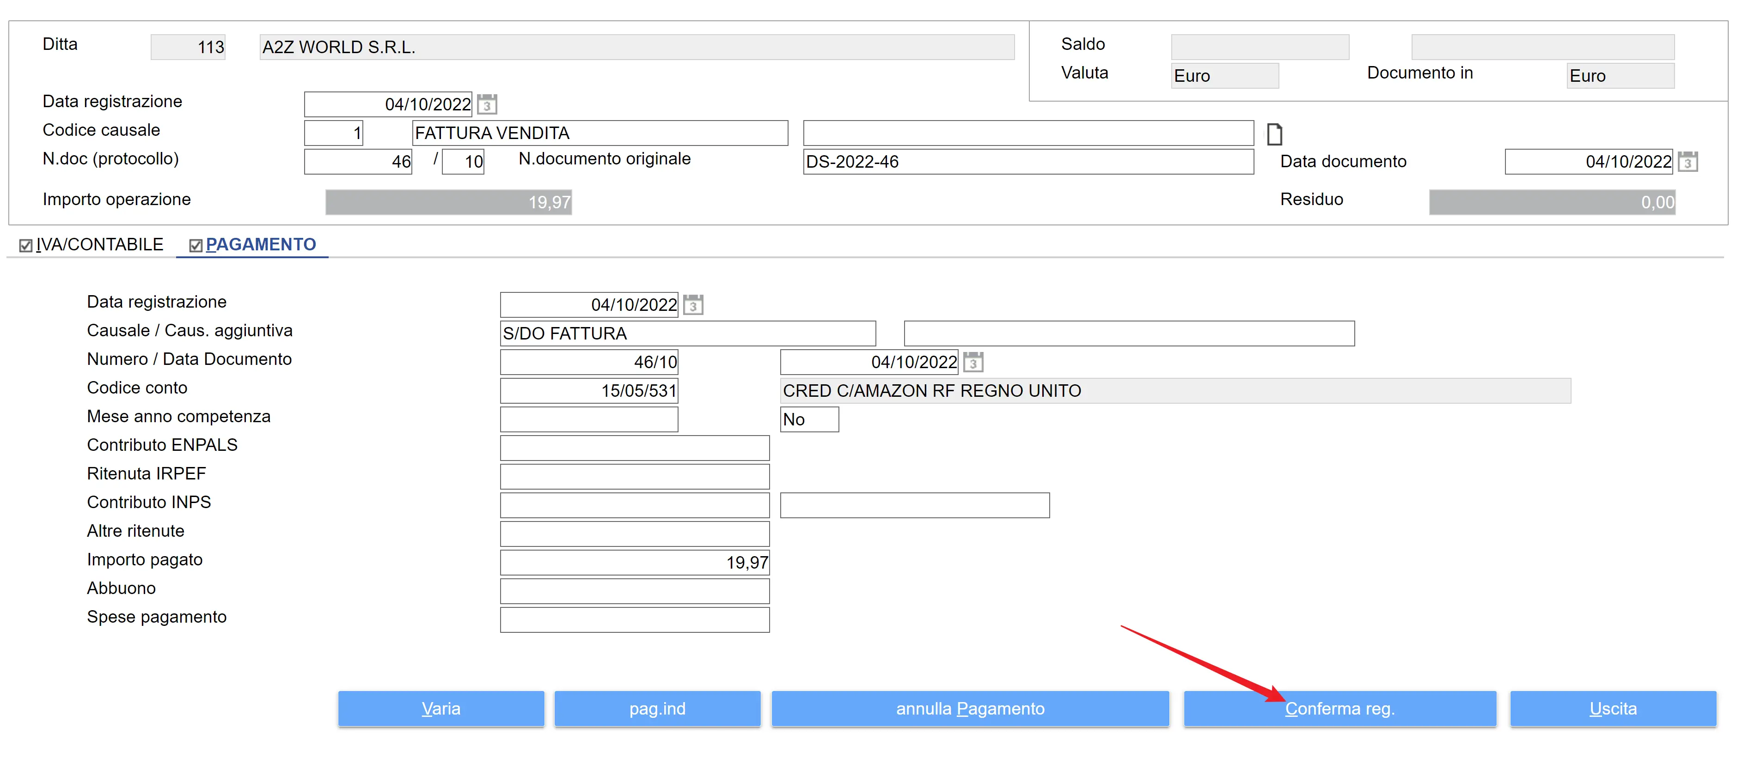1737x776 pixels.
Task: Switch to the IVA/CONTABILE tab
Action: 100,244
